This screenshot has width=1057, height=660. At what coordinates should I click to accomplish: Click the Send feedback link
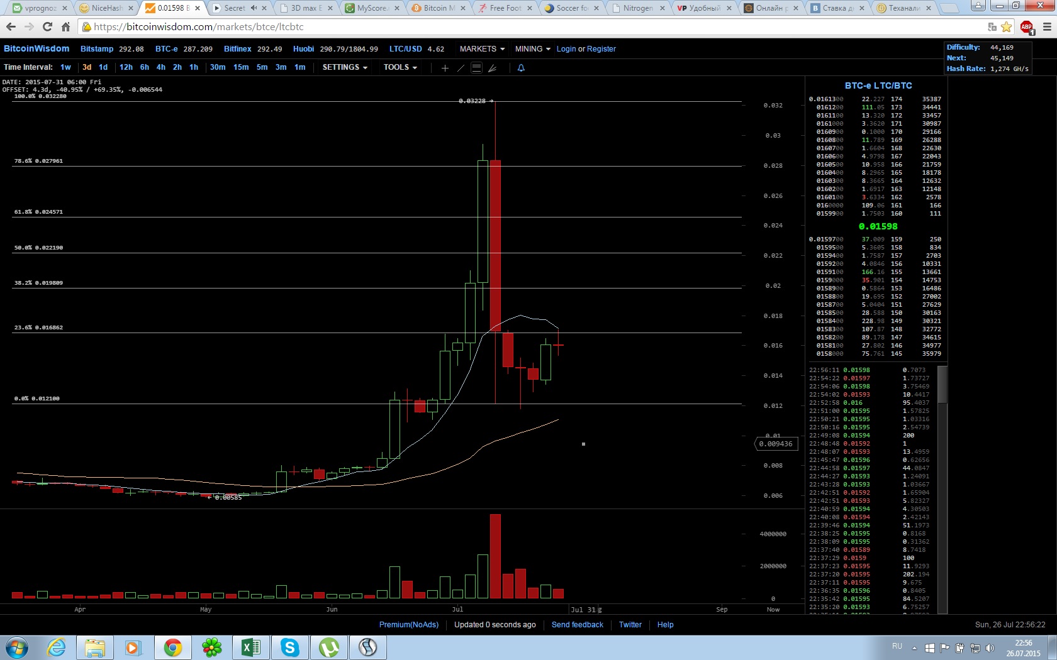578,625
